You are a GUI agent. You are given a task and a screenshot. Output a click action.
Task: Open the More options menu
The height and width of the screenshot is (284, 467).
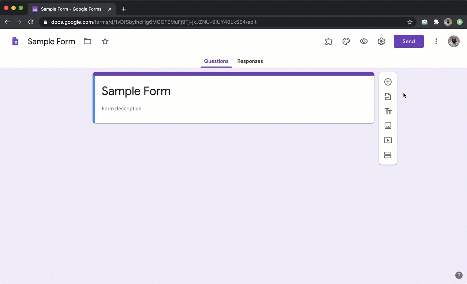(x=436, y=41)
